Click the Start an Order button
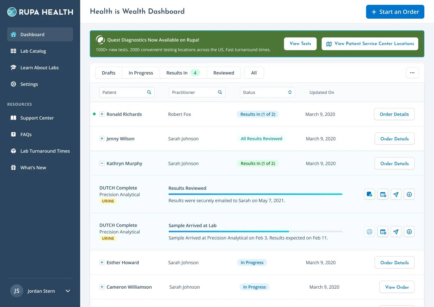The height and width of the screenshot is (307, 434). pyautogui.click(x=395, y=12)
